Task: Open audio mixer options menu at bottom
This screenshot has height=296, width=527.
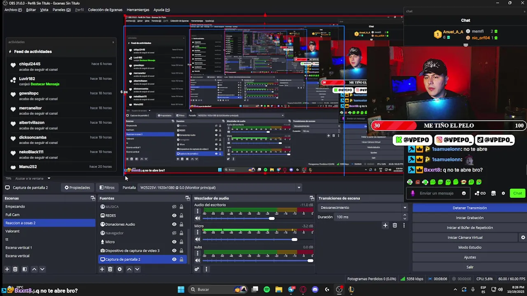Action: [206, 269]
